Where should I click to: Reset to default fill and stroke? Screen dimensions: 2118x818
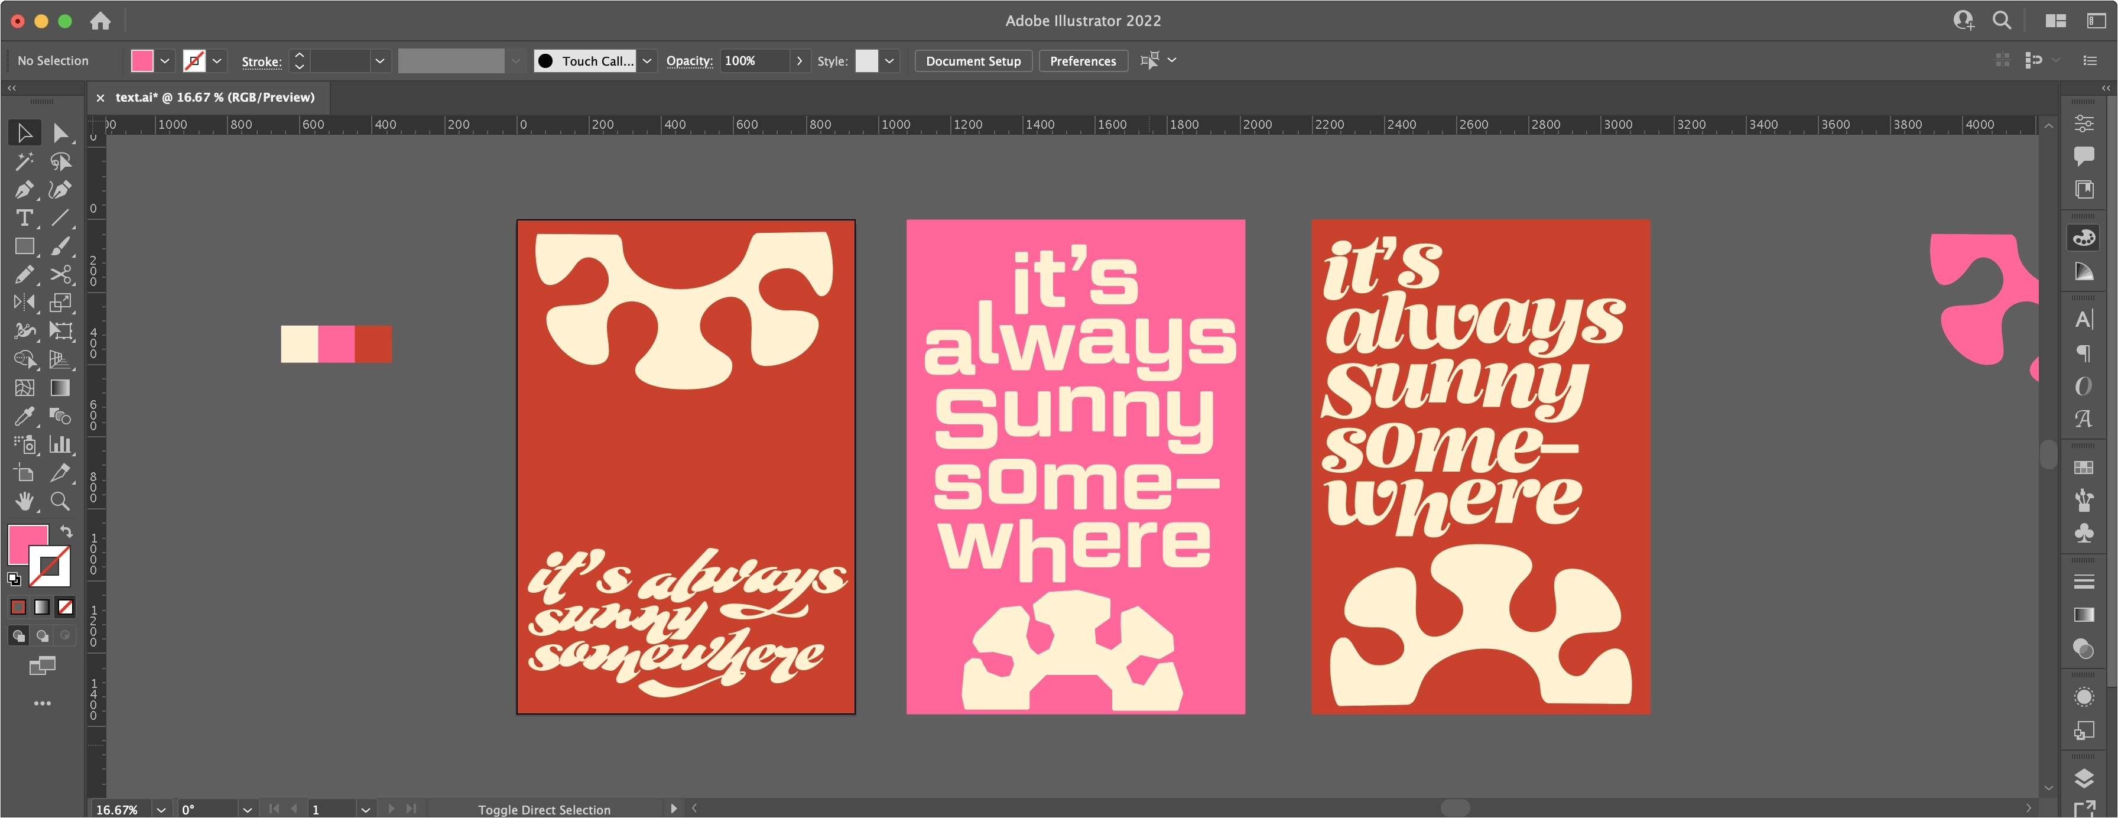[x=14, y=579]
